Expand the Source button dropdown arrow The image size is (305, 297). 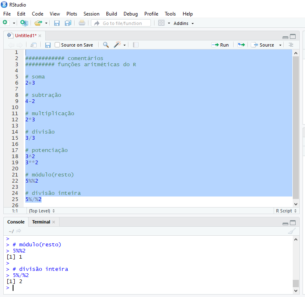point(281,45)
